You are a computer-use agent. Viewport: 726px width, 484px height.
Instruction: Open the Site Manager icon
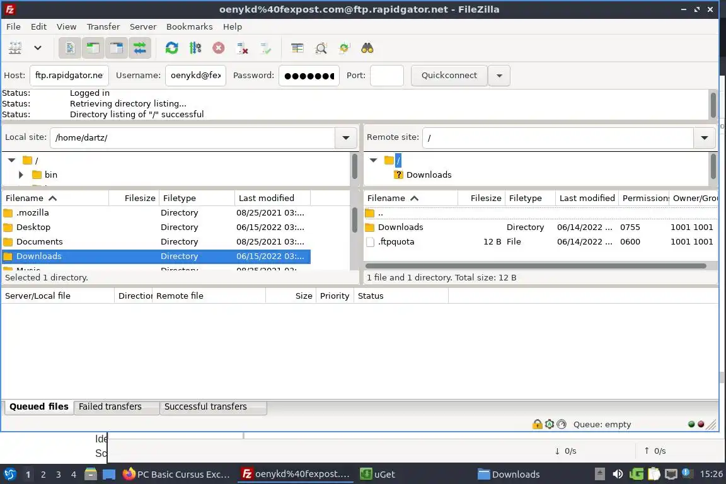15,48
